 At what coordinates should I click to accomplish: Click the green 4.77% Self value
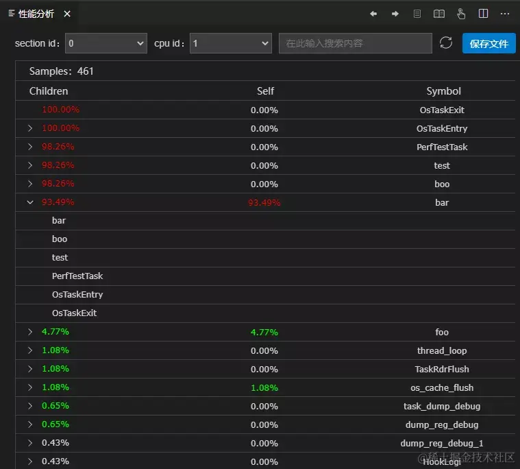coord(264,333)
